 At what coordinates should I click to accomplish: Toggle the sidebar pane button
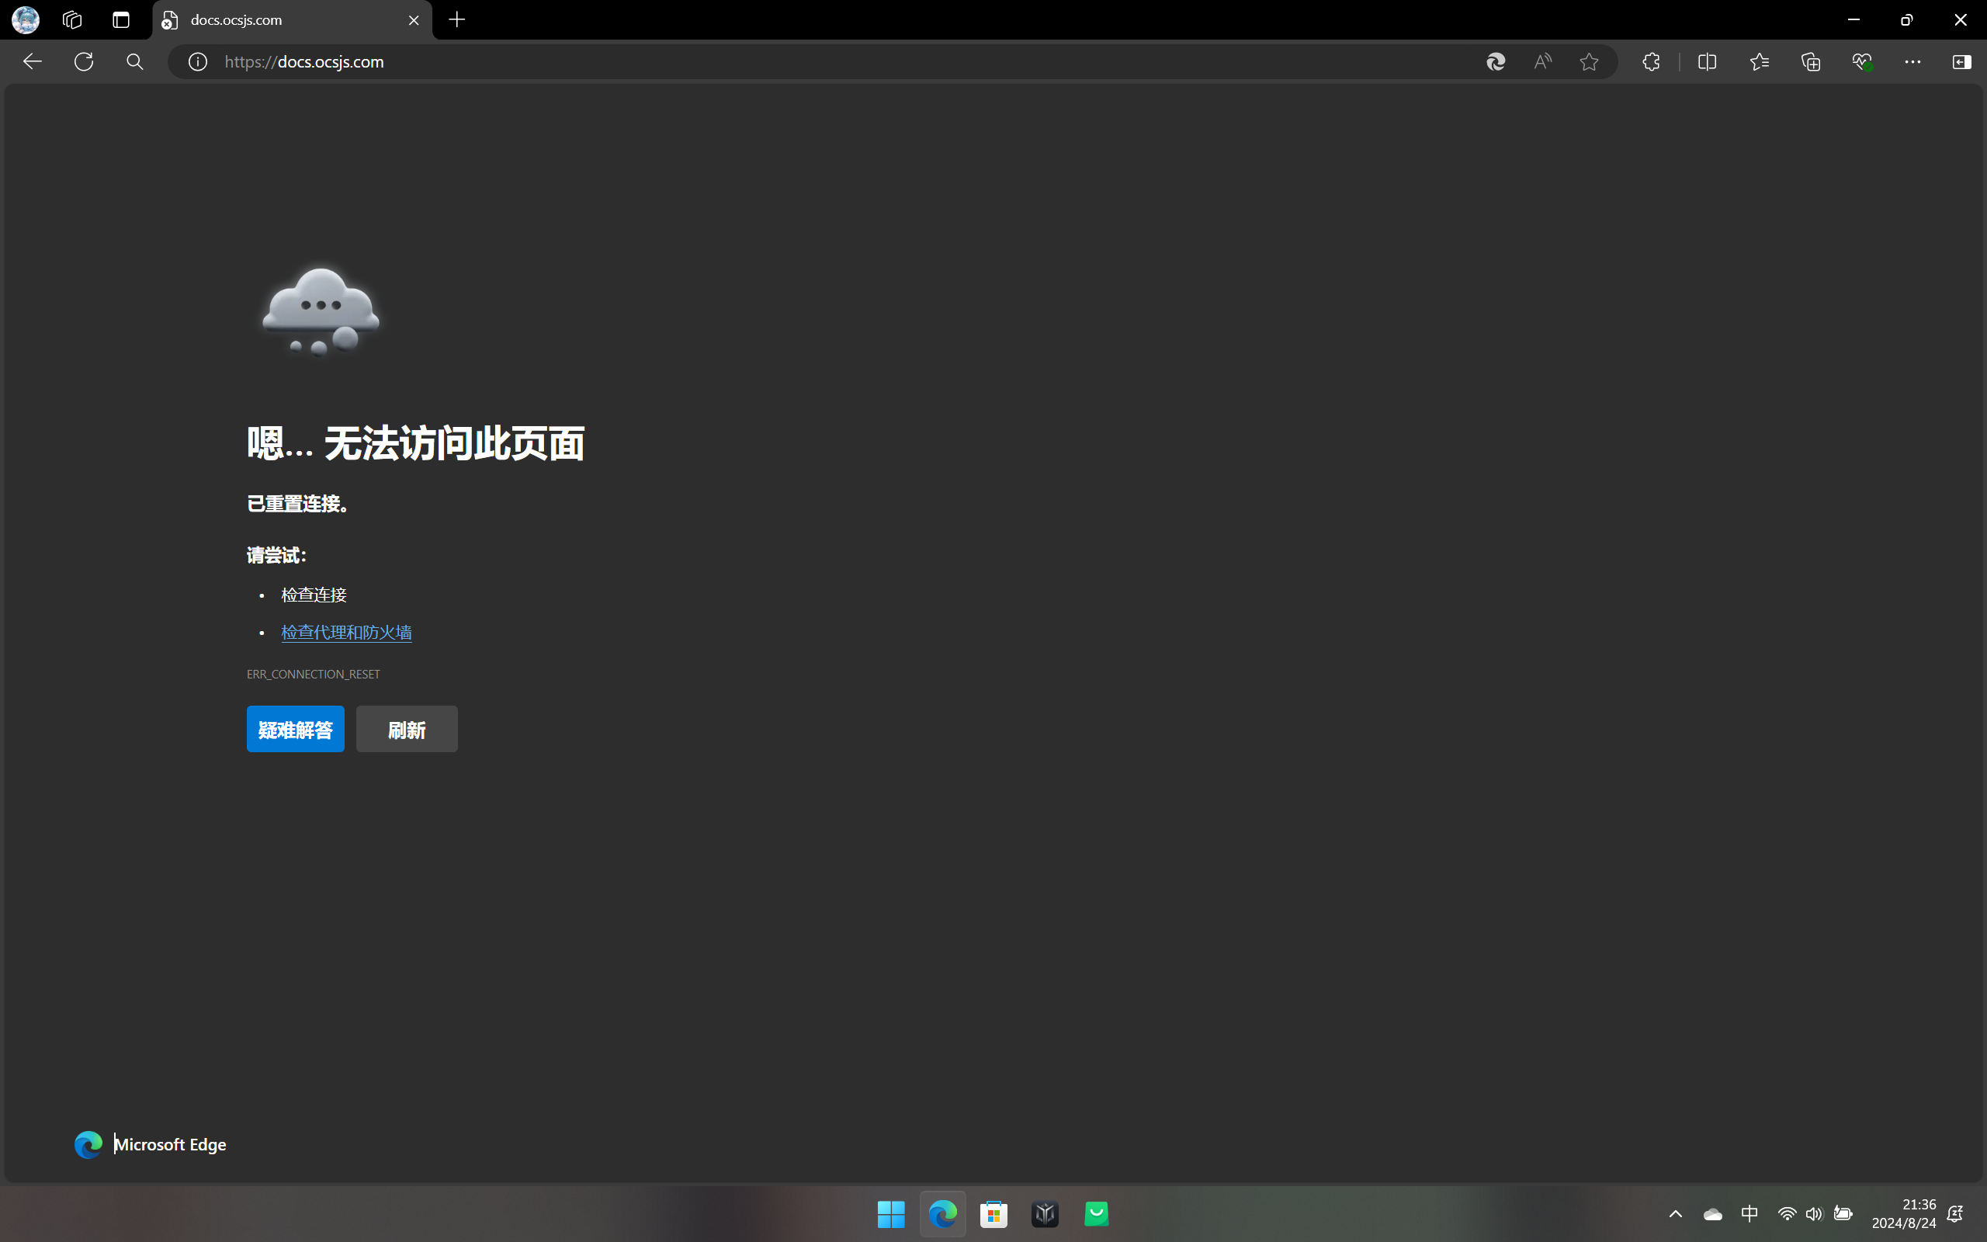tap(1961, 61)
